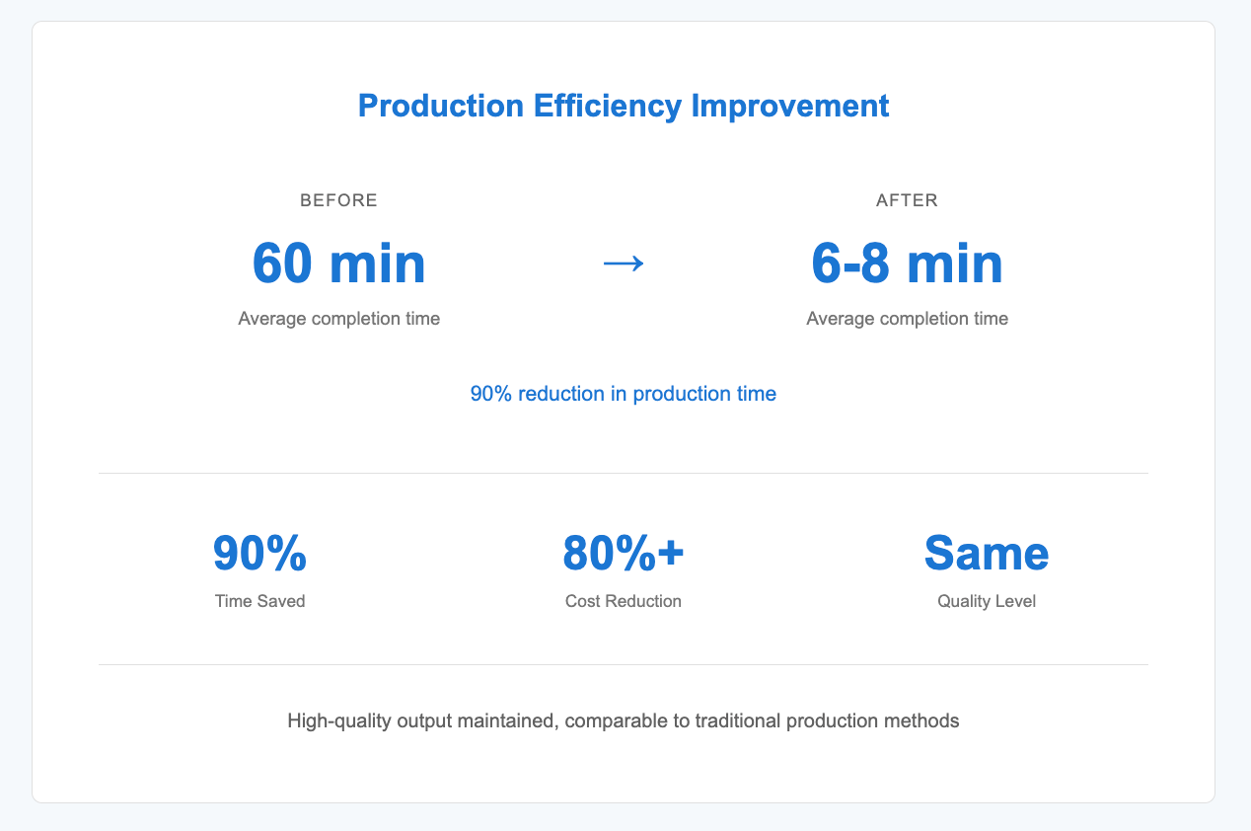Select the AFTER label
This screenshot has height=831, width=1251.
907,200
